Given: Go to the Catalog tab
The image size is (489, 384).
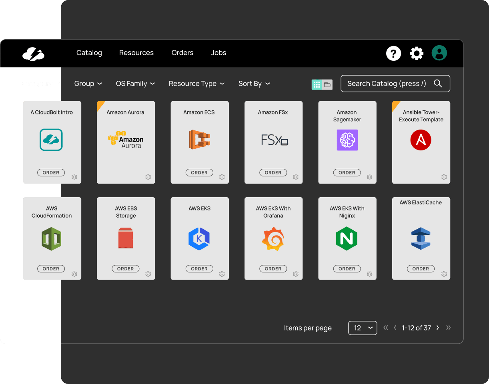Looking at the screenshot, I should [89, 53].
